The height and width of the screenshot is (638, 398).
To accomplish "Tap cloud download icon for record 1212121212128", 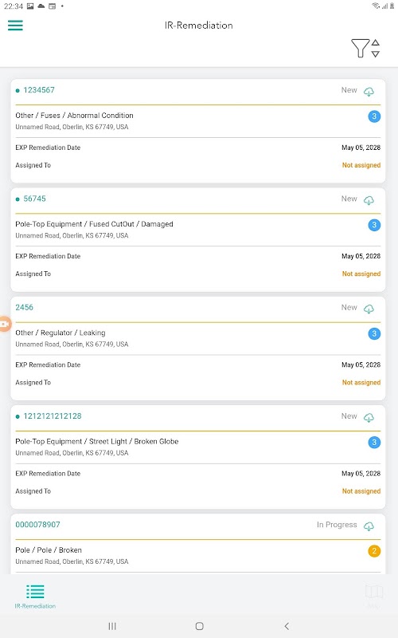I will coord(369,417).
